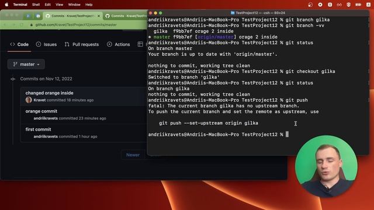Open the master branch dropdown
Image resolution: width=374 pixels, height=210 pixels.
point(26,64)
